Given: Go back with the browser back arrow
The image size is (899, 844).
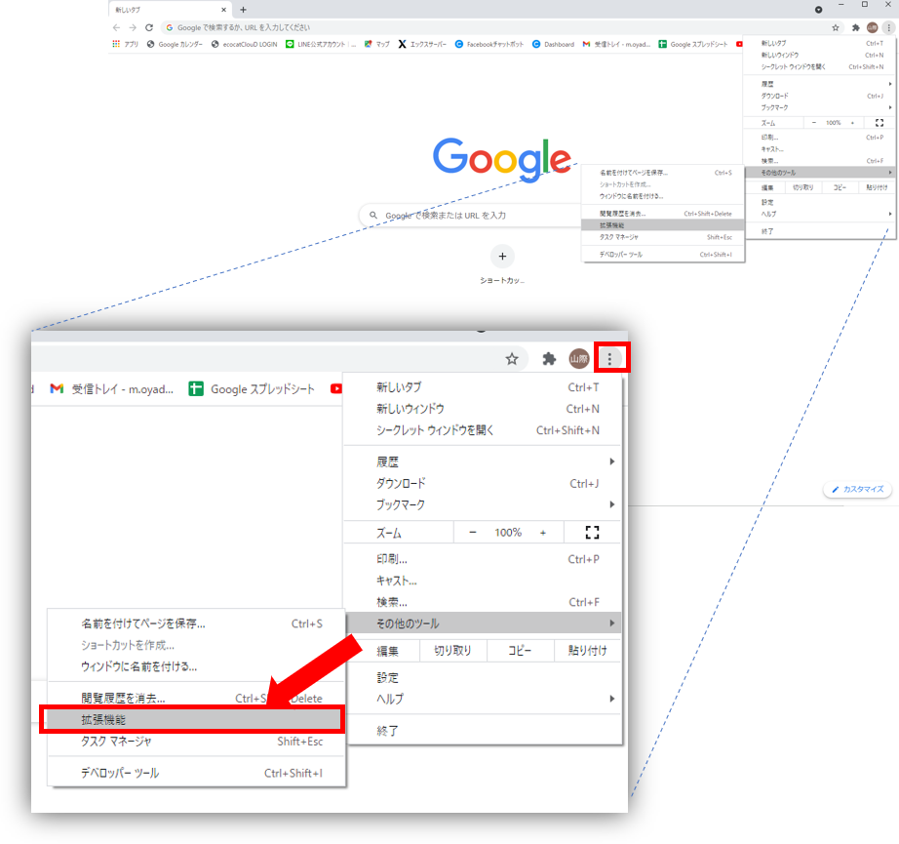Looking at the screenshot, I should pos(116,27).
